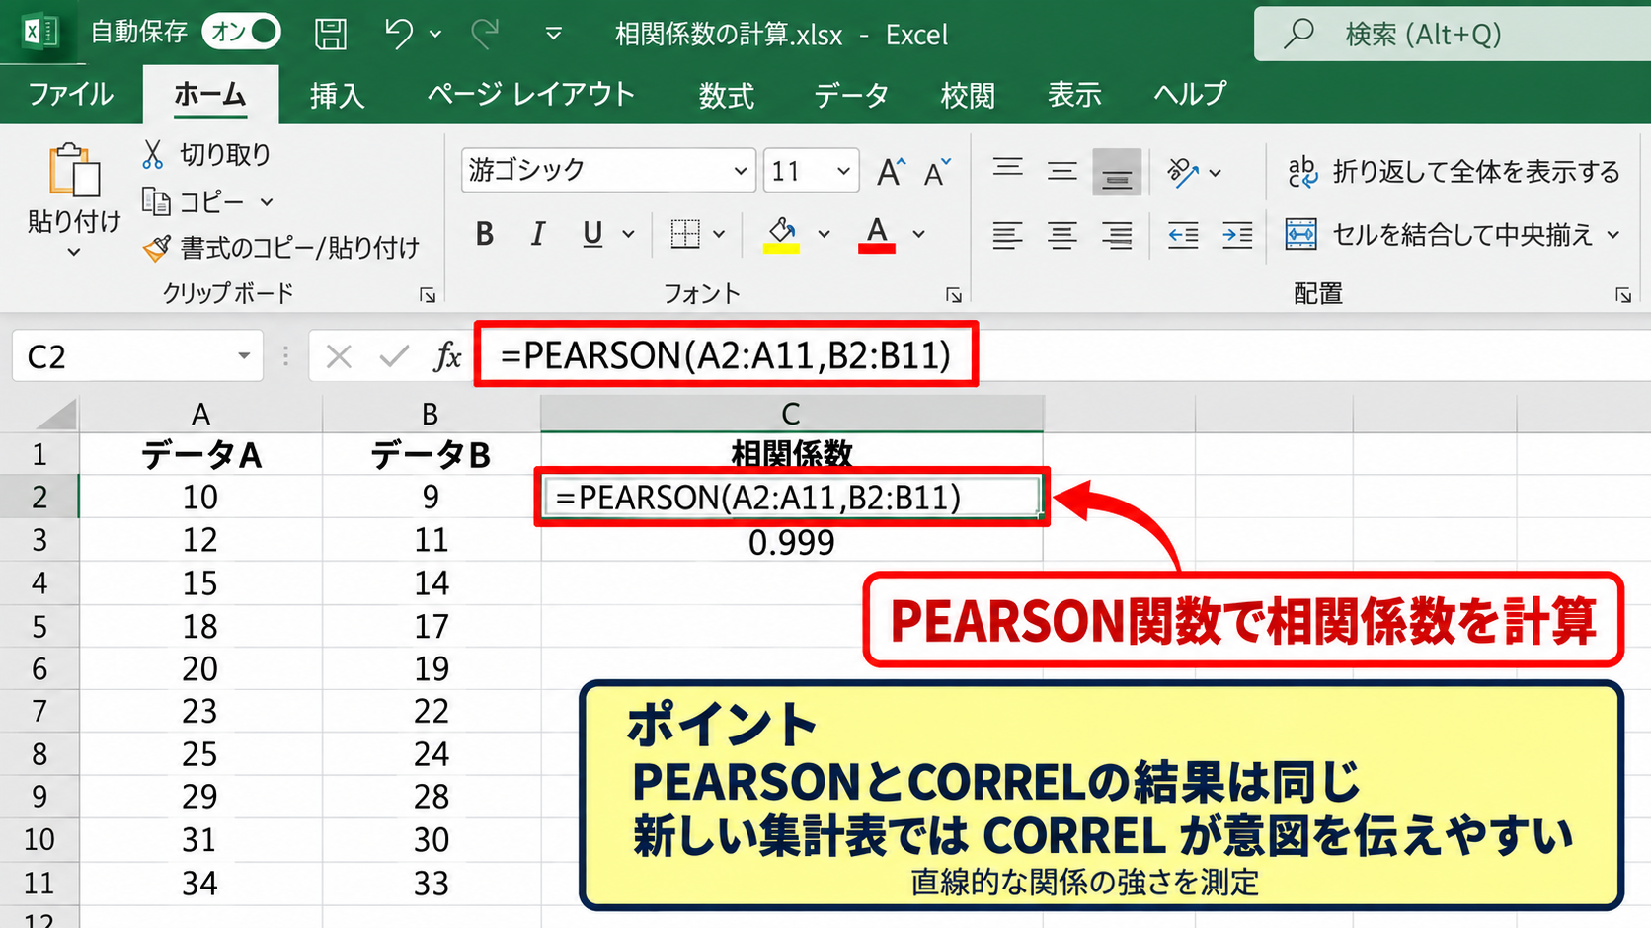The width and height of the screenshot is (1651, 928).
Task: Apply Bold formatting
Action: 484,234
